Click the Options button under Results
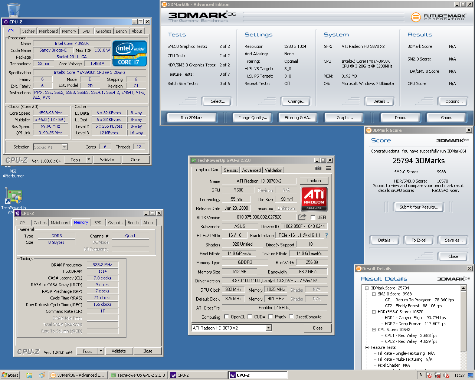This screenshot has height=380, width=475. (x=454, y=101)
